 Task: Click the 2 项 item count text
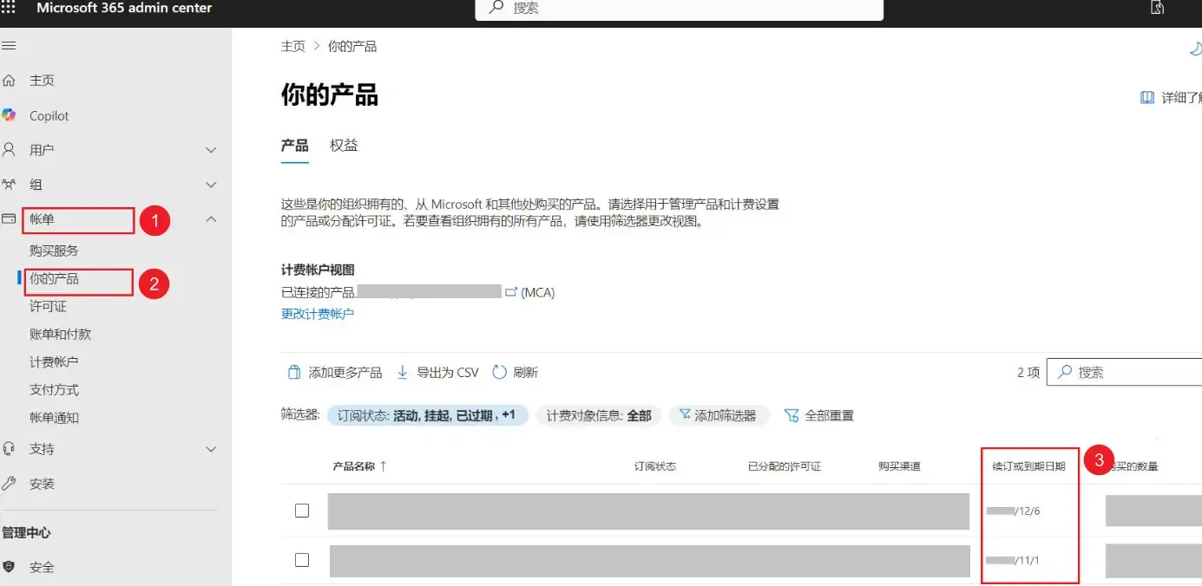point(1028,372)
